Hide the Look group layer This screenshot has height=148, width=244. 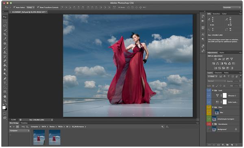click(x=209, y=90)
